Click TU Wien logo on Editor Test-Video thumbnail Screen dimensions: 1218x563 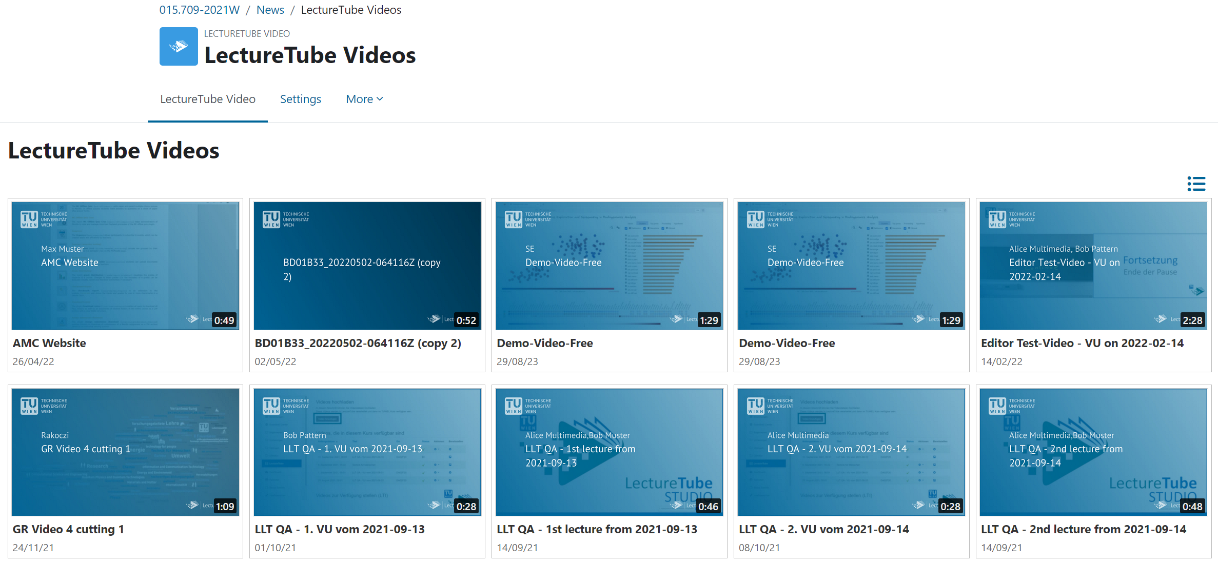[x=1012, y=219]
